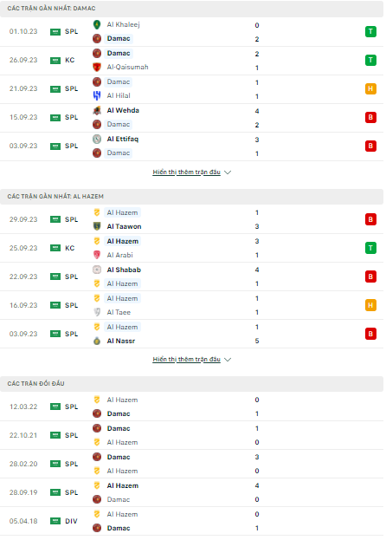Click the Al Arabi club crest
The height and width of the screenshot is (540, 386).
(x=97, y=255)
